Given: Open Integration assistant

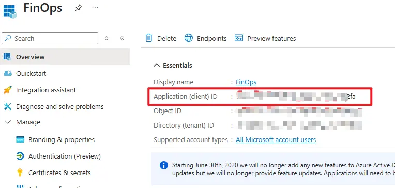Looking at the screenshot, I should [46, 90].
